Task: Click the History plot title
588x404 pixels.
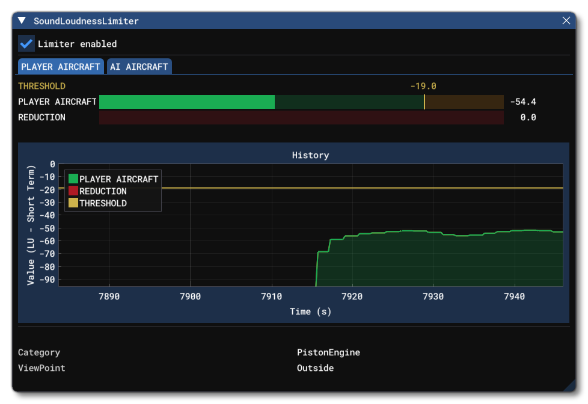Action: [x=310, y=155]
